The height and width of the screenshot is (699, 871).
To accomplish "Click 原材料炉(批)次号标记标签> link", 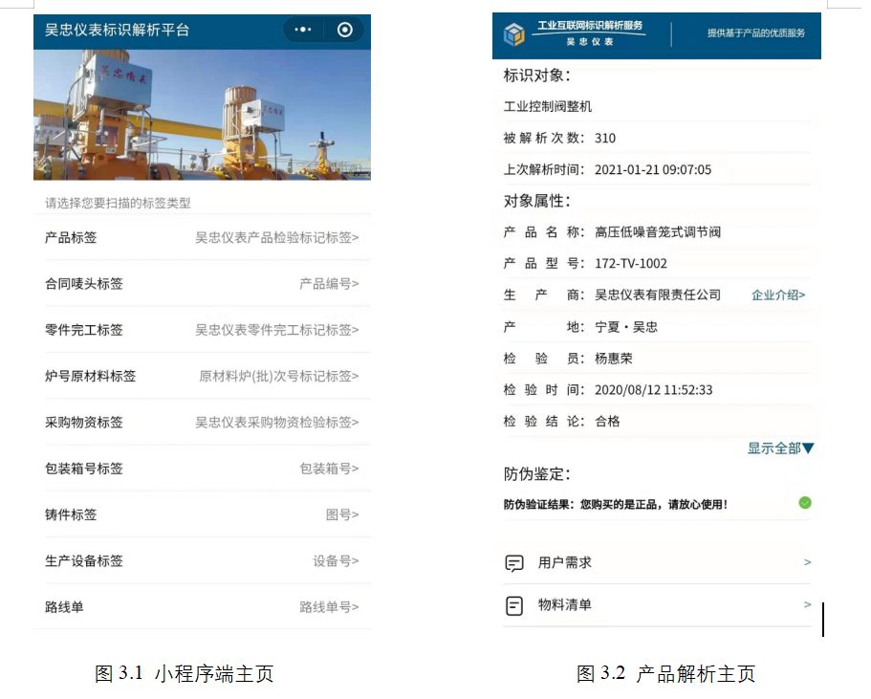I will click(x=279, y=376).
